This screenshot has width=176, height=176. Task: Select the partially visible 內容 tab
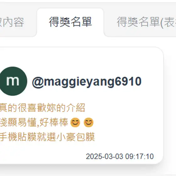coord(12,22)
